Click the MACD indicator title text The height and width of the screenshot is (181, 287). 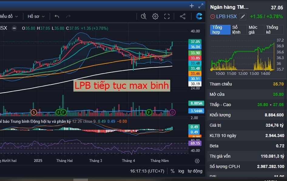point(35,121)
